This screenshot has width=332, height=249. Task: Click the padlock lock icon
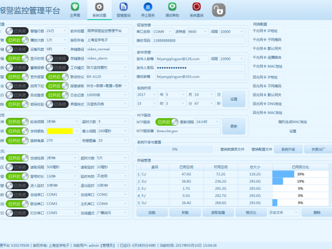click(x=220, y=9)
